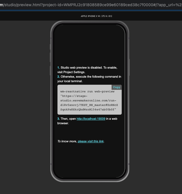Click the Copy button on code block
Viewport: 182px width, 194px height.
coord(116,87)
